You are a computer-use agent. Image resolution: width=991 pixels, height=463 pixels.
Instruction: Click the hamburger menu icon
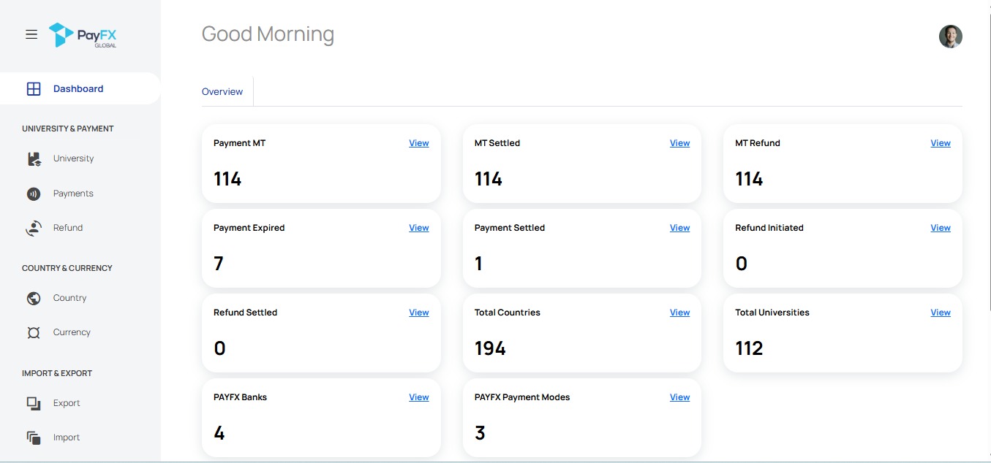point(31,34)
